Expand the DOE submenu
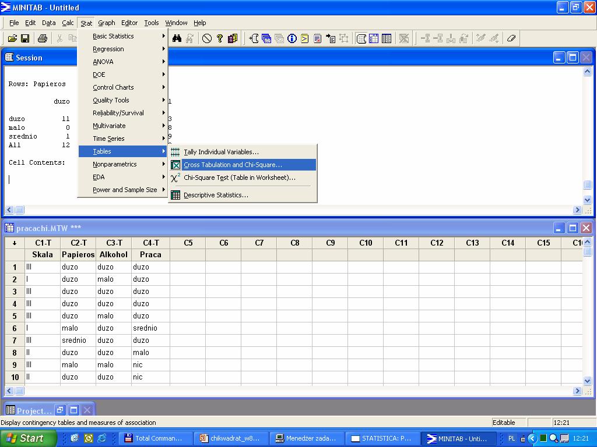The width and height of the screenshot is (597, 447). [x=122, y=74]
